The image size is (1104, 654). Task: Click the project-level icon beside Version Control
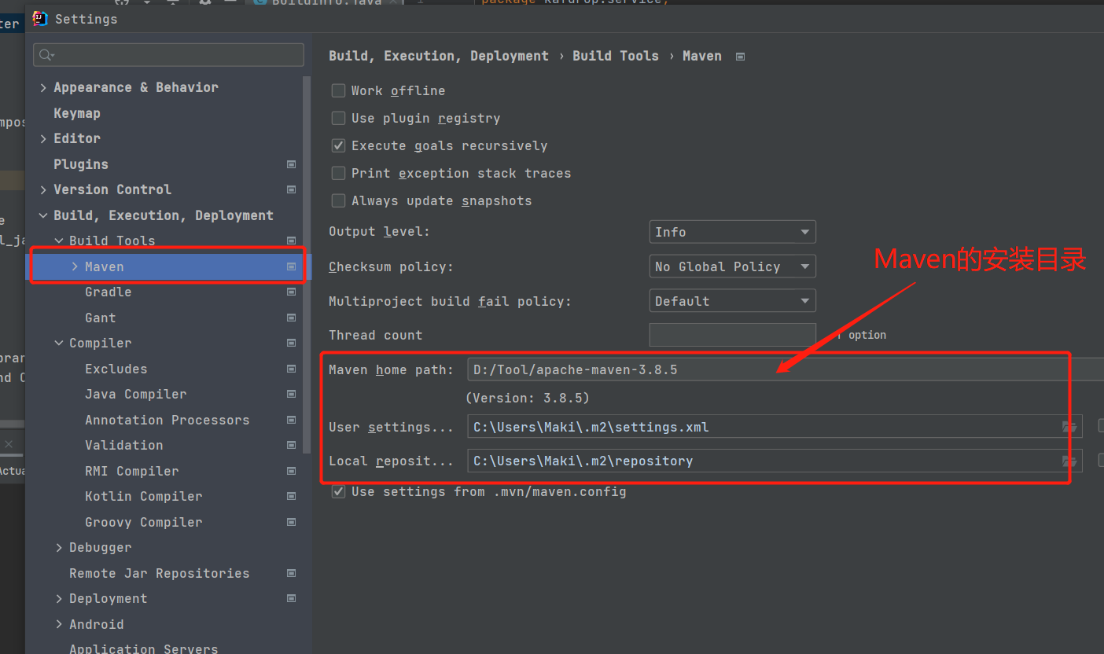coord(292,189)
